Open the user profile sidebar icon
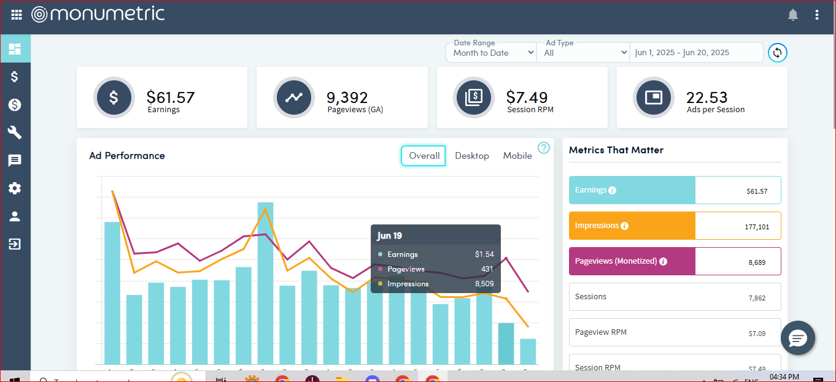836x382 pixels. [x=15, y=216]
